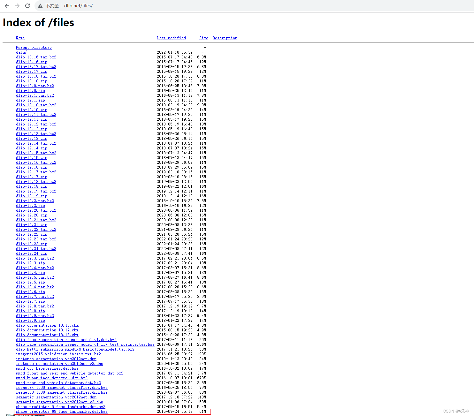Sort the listing by the Name column
This screenshot has height=416, width=474.
(x=20, y=38)
